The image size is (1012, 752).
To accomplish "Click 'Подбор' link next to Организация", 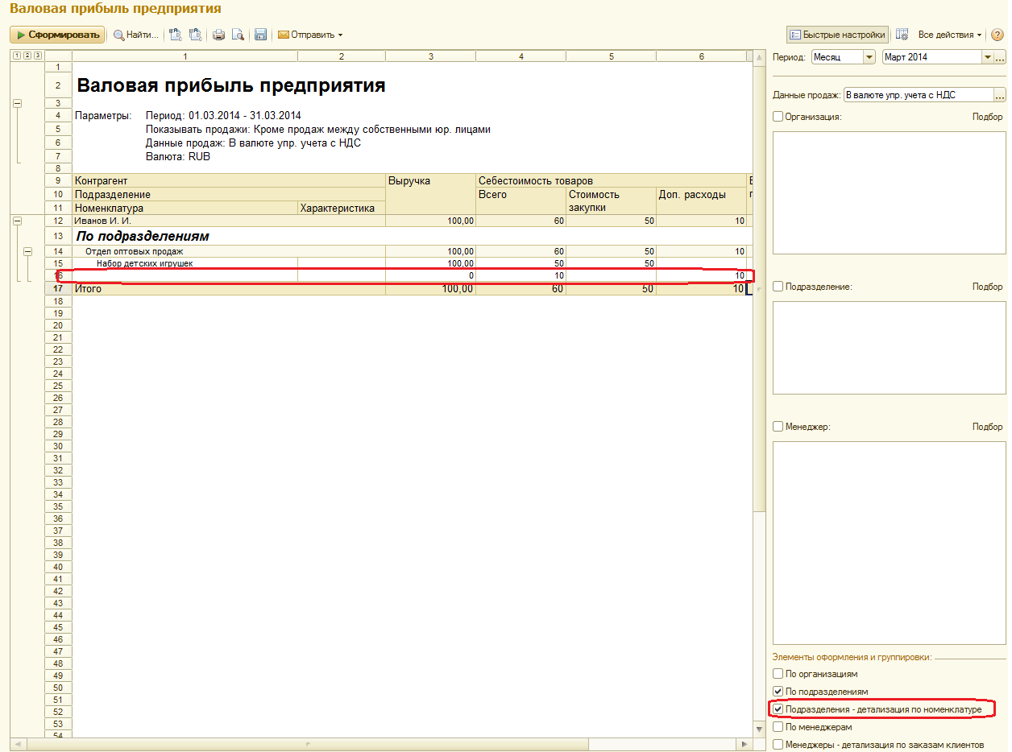I will click(x=987, y=117).
